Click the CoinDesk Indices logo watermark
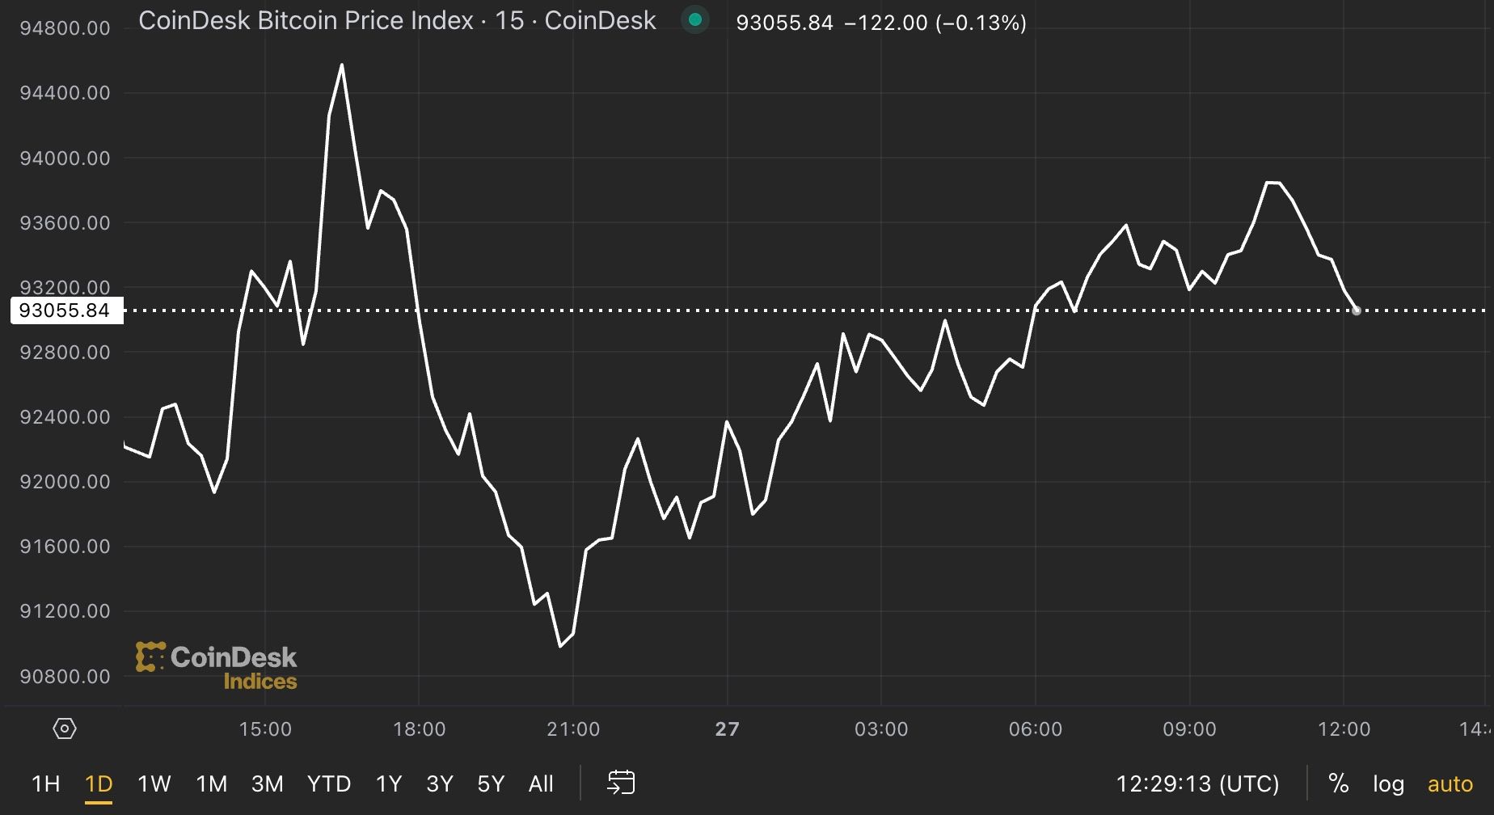 217,665
